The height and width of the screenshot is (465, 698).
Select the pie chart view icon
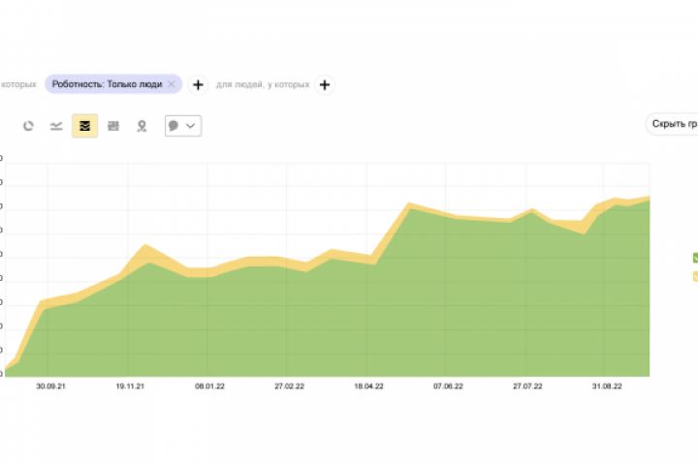tap(28, 126)
